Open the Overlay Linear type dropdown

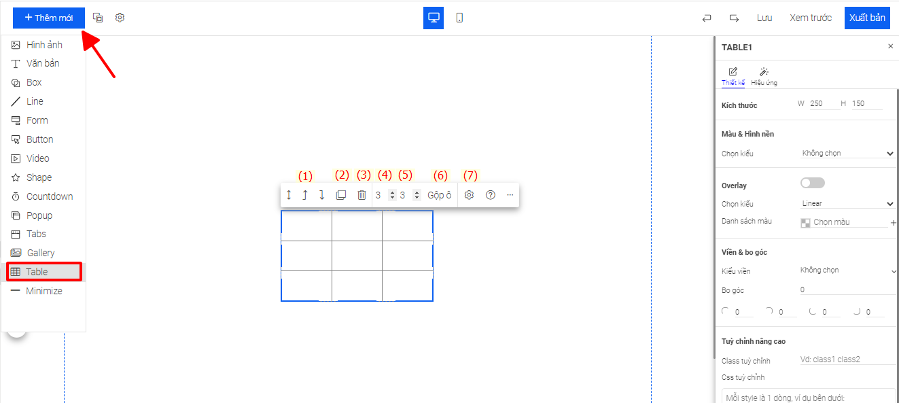(847, 203)
